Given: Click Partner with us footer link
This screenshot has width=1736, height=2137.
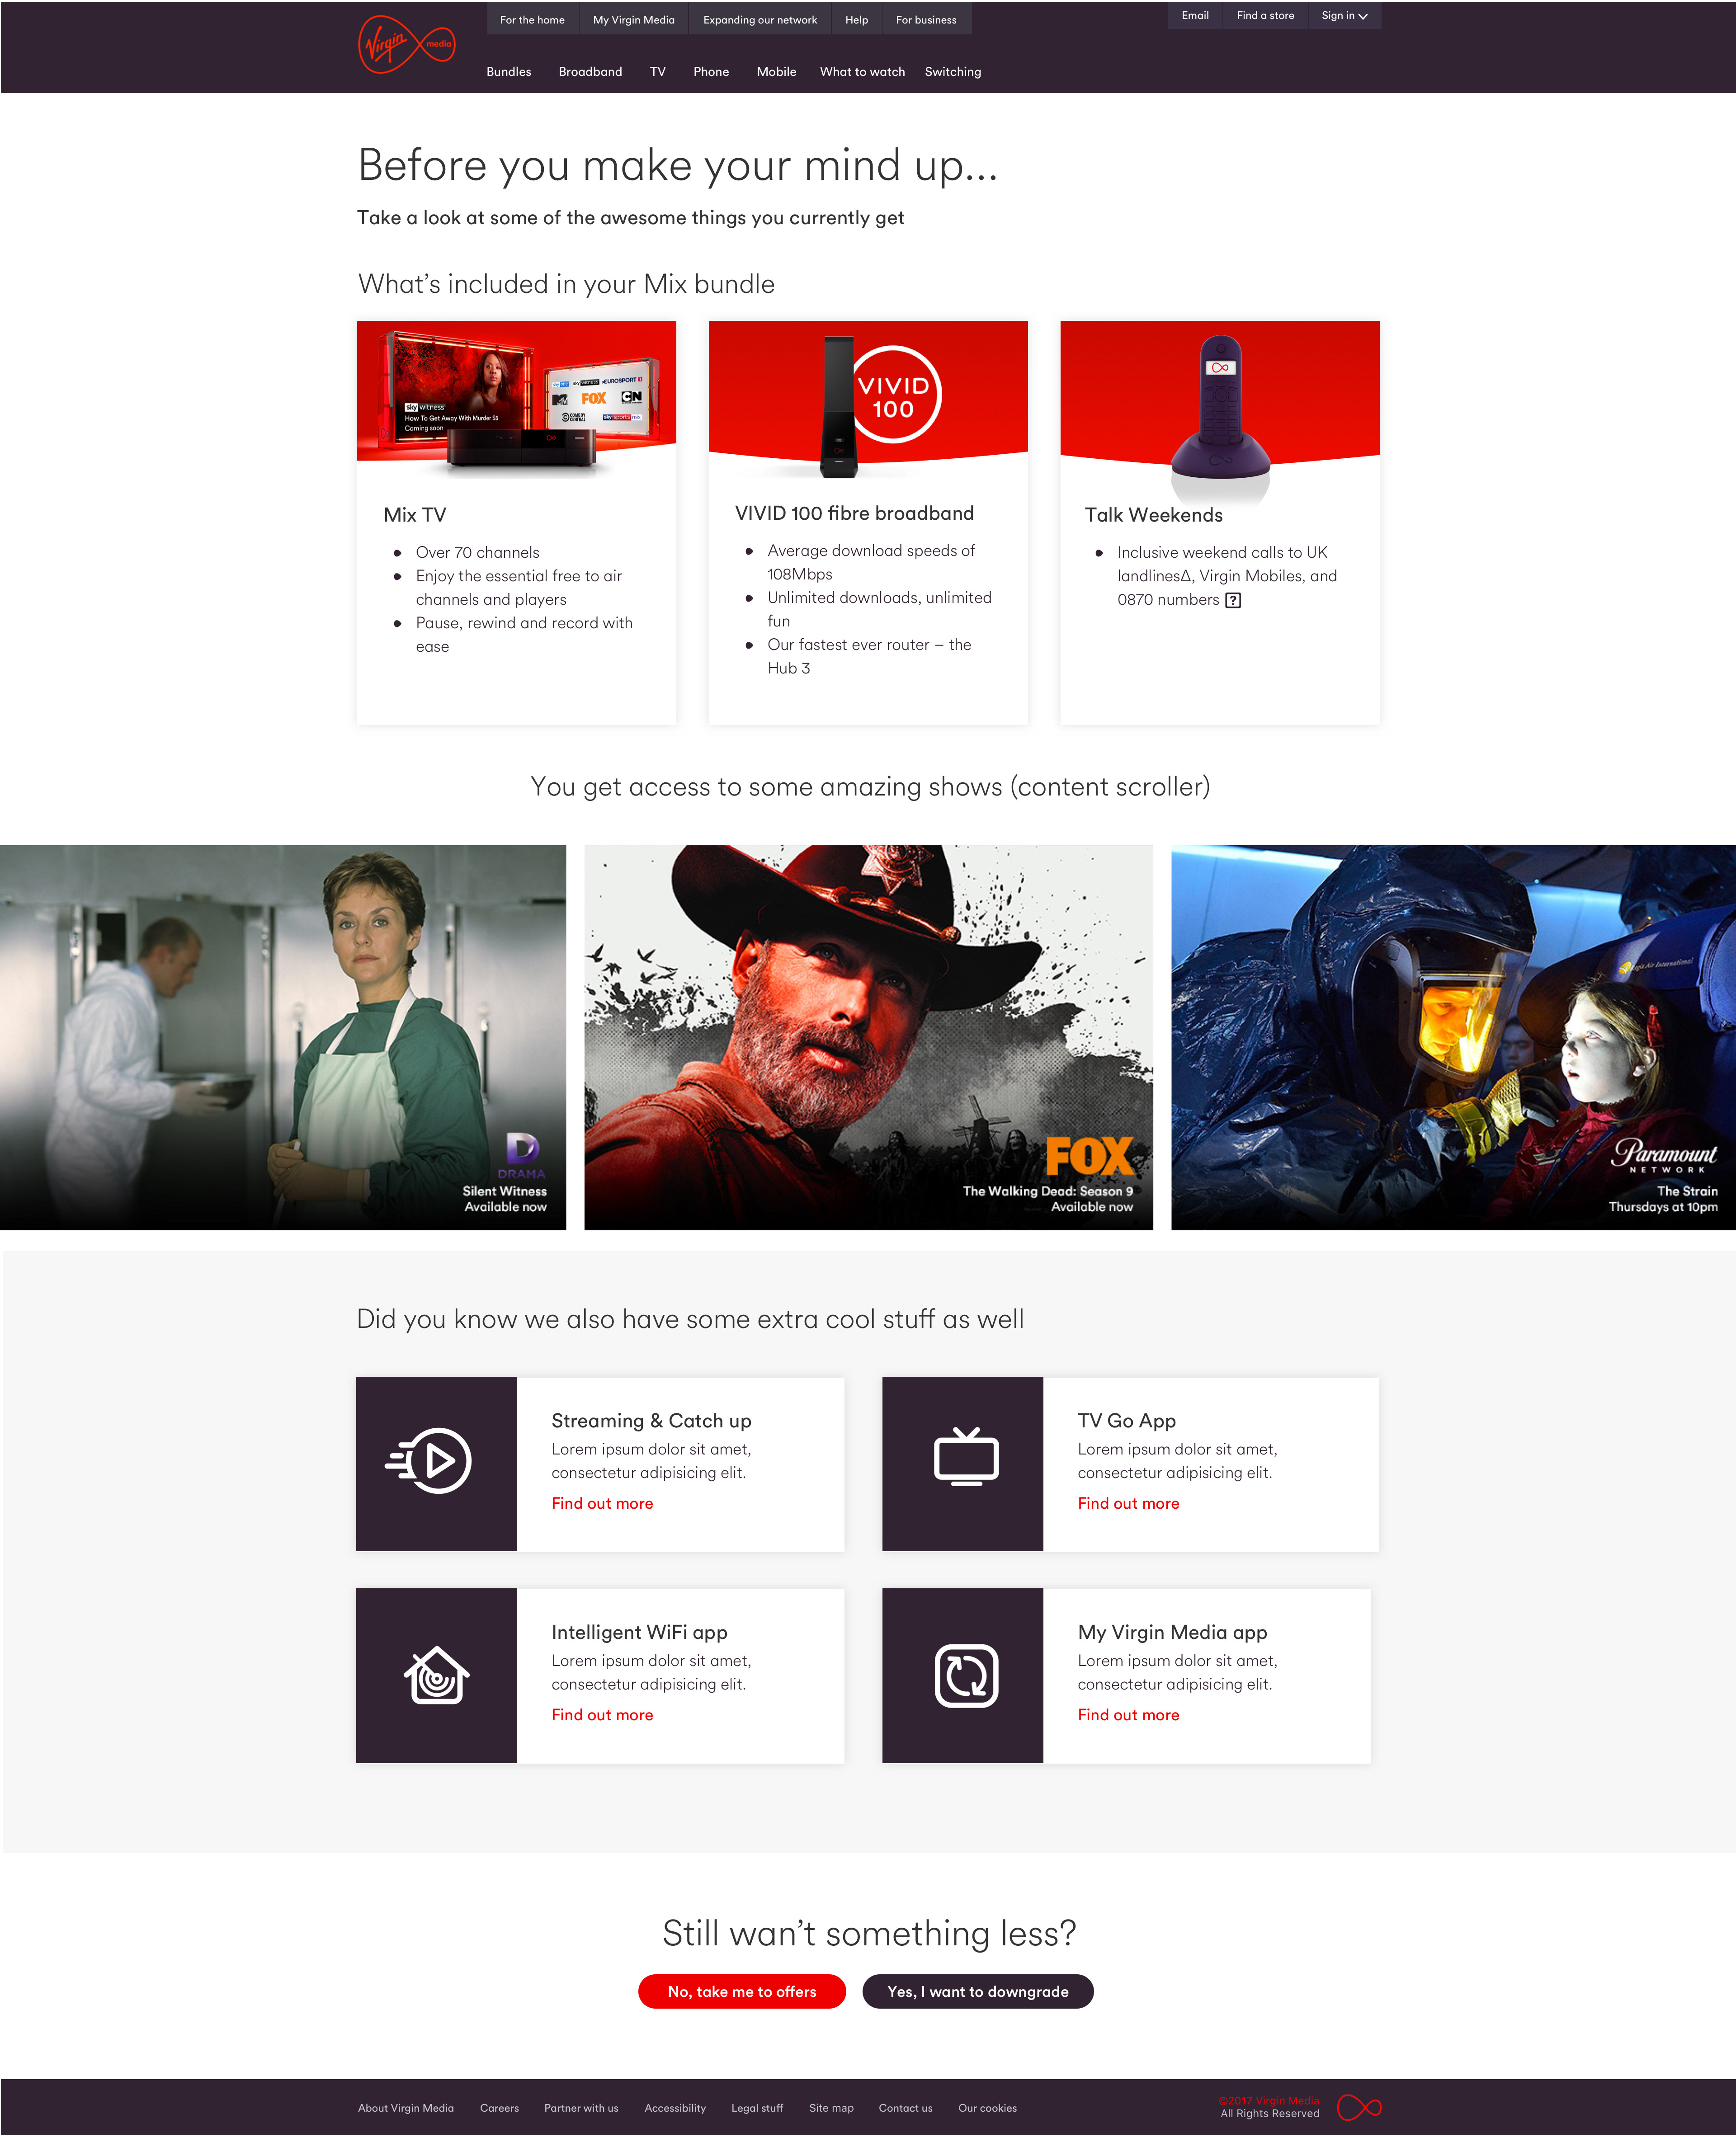Looking at the screenshot, I should click(581, 2108).
